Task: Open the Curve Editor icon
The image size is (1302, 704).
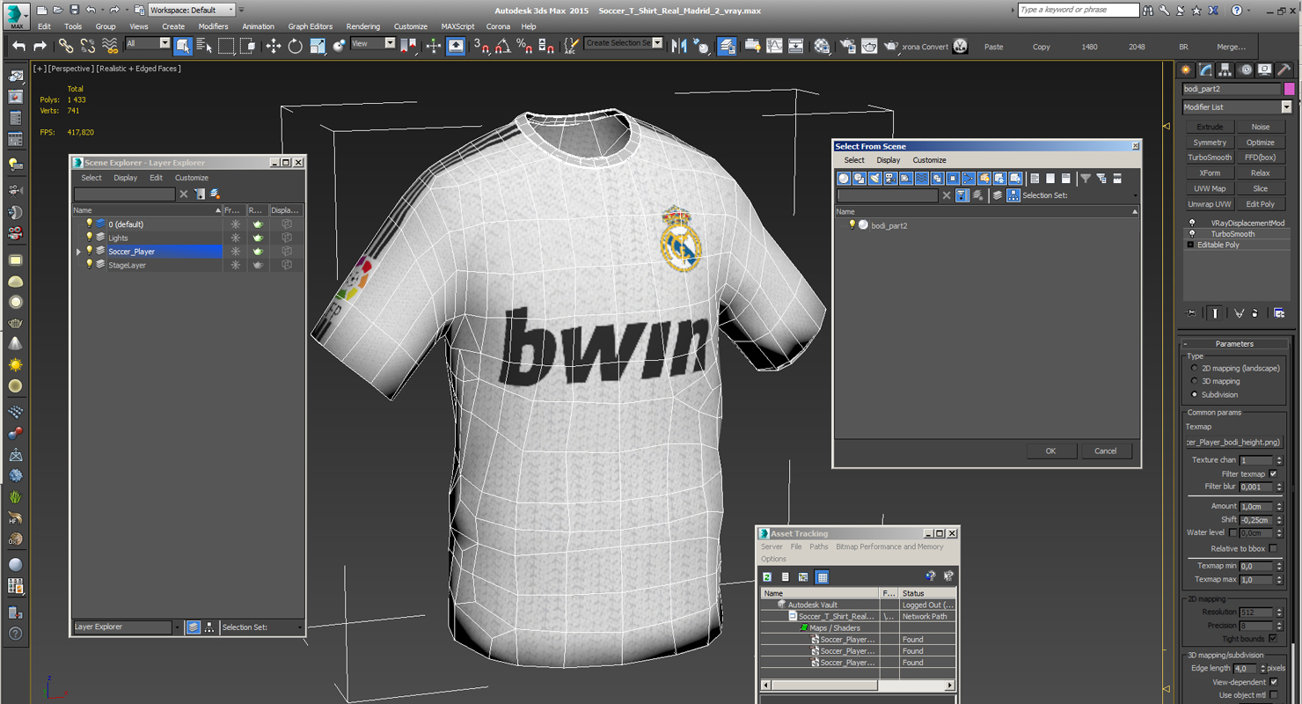Action: pos(774,46)
